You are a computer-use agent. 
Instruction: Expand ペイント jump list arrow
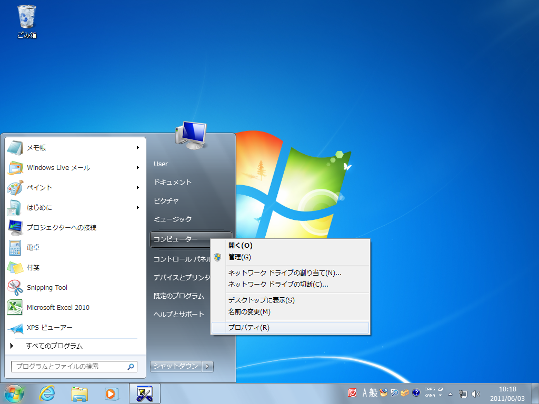pyautogui.click(x=137, y=188)
